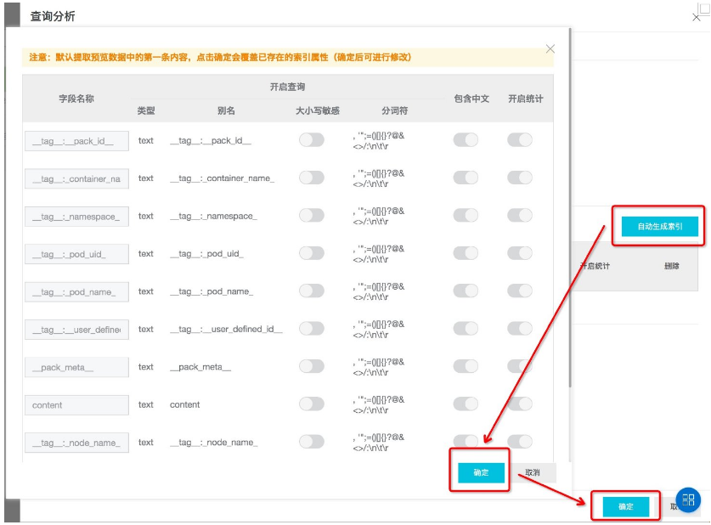
Task: Enable 包含中文 for content field
Action: pos(466,404)
